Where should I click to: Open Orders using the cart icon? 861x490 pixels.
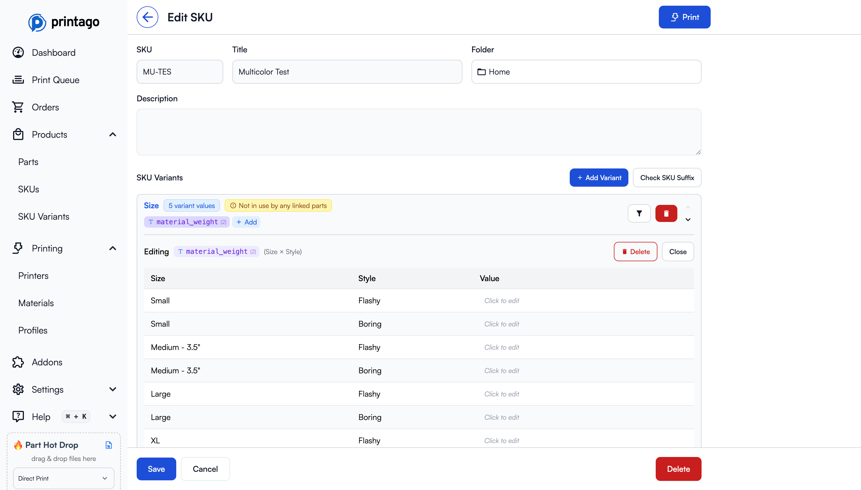point(19,107)
